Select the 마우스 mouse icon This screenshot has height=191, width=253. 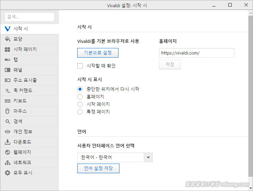point(8,111)
